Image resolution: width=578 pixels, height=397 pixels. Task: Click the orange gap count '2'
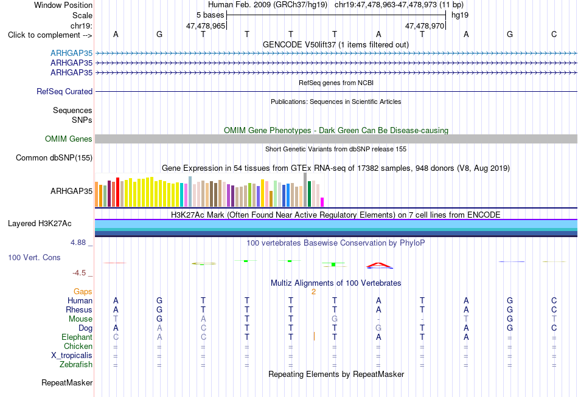click(313, 292)
